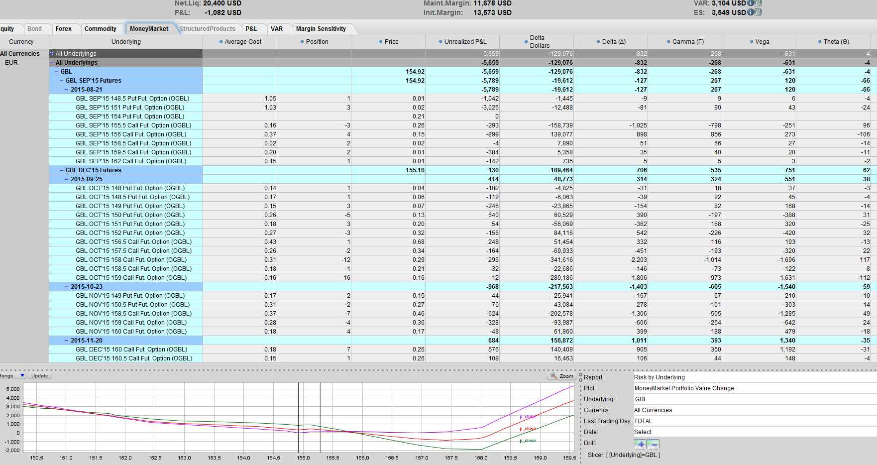Click the Currency field 'All Currencies' in report panel
This screenshot has height=465, width=877.
[x=755, y=410]
